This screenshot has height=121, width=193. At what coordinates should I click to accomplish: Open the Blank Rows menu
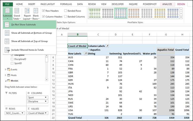click(36, 14)
